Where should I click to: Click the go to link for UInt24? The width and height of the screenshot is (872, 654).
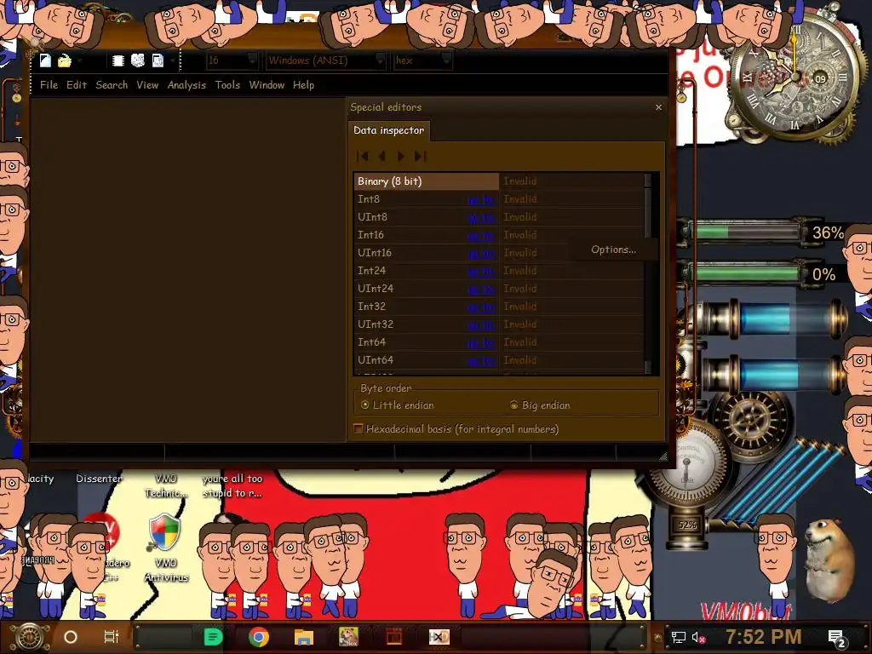pyautogui.click(x=481, y=290)
